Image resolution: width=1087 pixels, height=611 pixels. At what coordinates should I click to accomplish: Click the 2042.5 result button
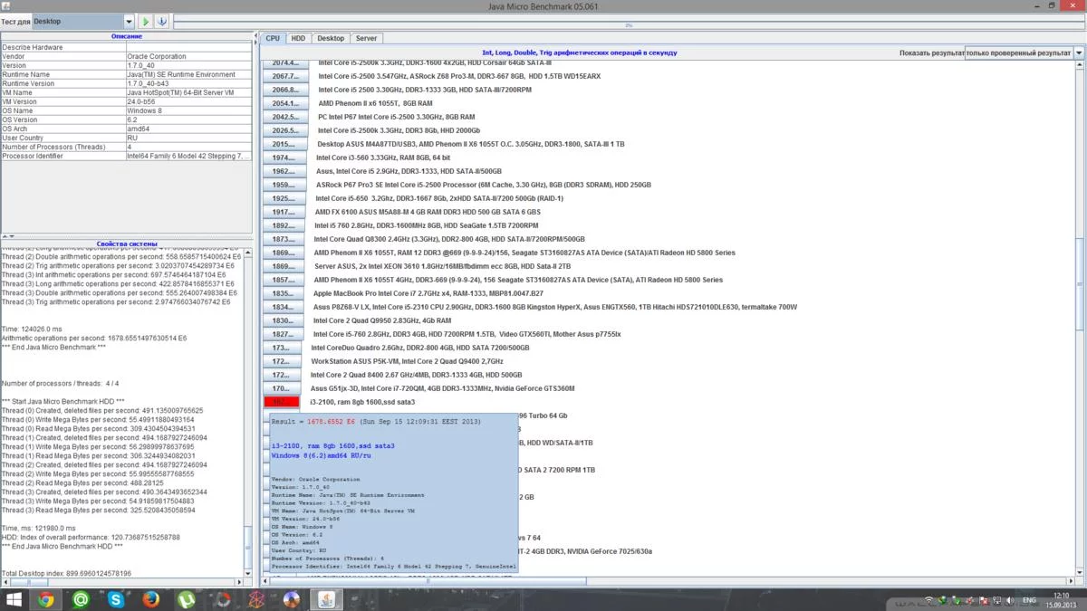(x=284, y=117)
